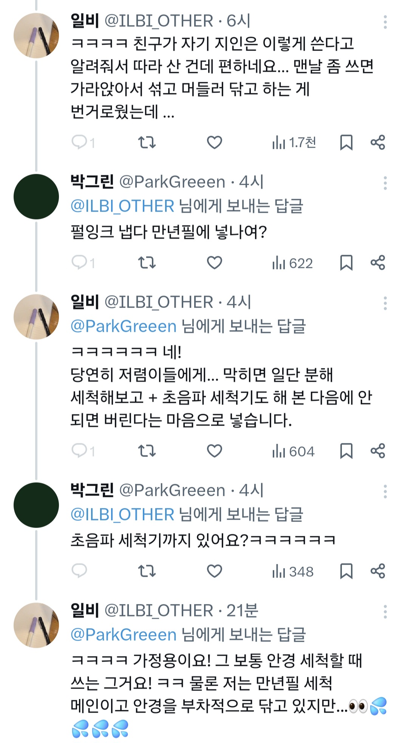The image size is (408, 743).
Task: Open the @ParkGreeen handle on second tweet
Action: (x=172, y=182)
